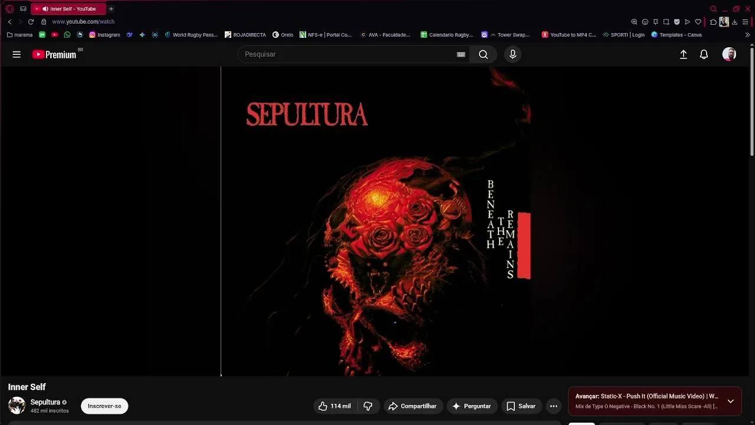Screen dimensions: 755x425
Task: Click the Pesquisar search field
Action: click(348, 54)
